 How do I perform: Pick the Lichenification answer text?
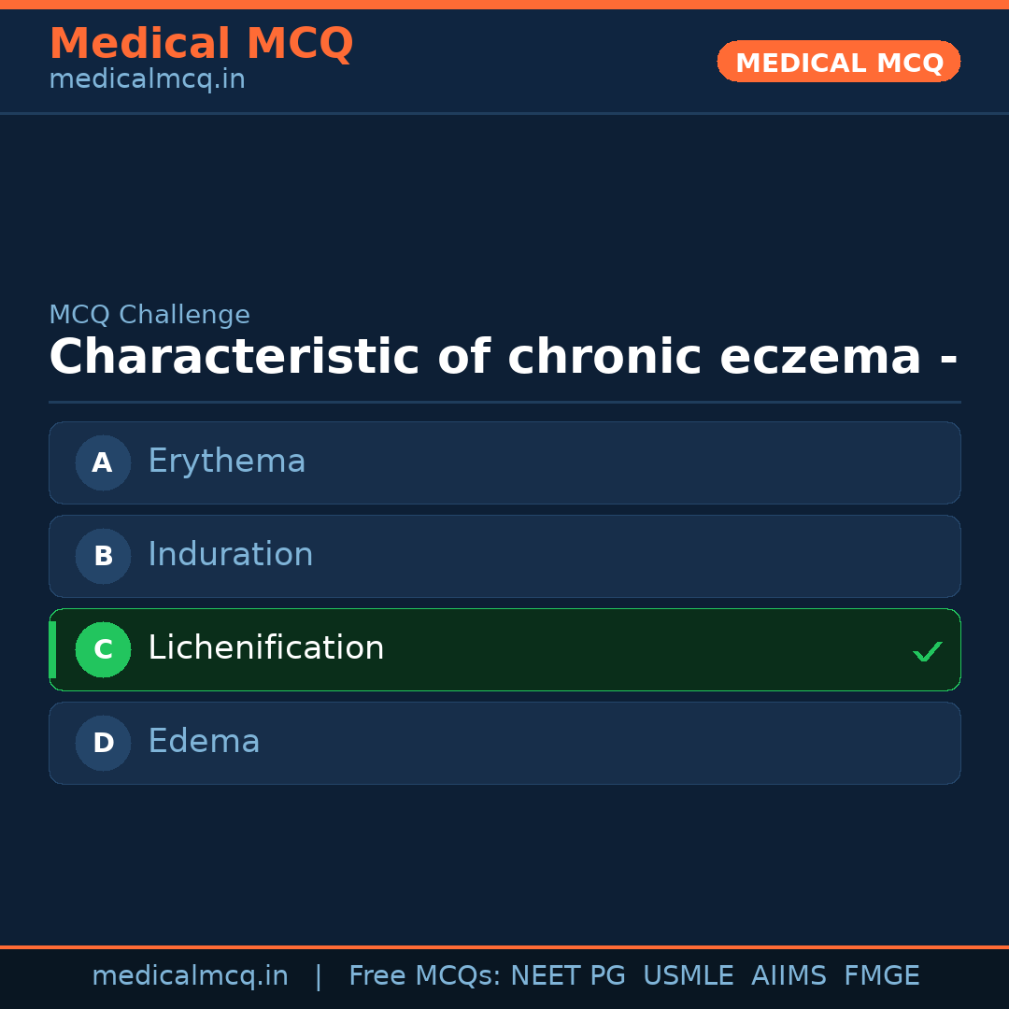coord(265,648)
